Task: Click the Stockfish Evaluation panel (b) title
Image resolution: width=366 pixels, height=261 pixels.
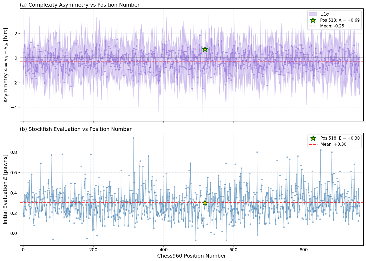Action: coord(76,129)
